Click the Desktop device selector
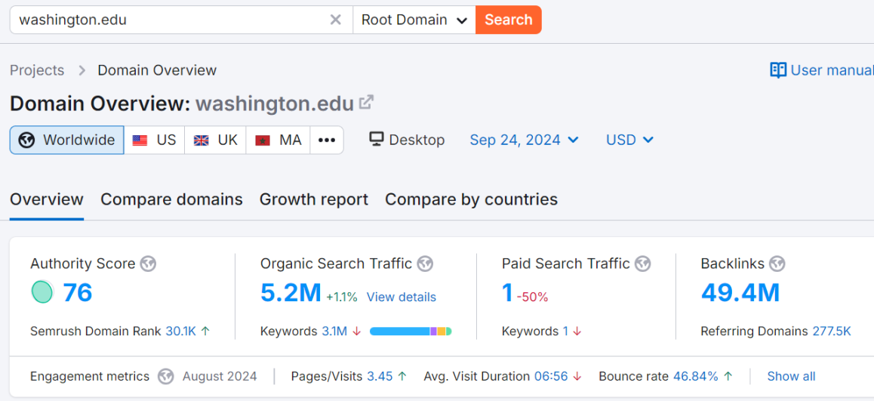The height and width of the screenshot is (401, 874). (407, 140)
